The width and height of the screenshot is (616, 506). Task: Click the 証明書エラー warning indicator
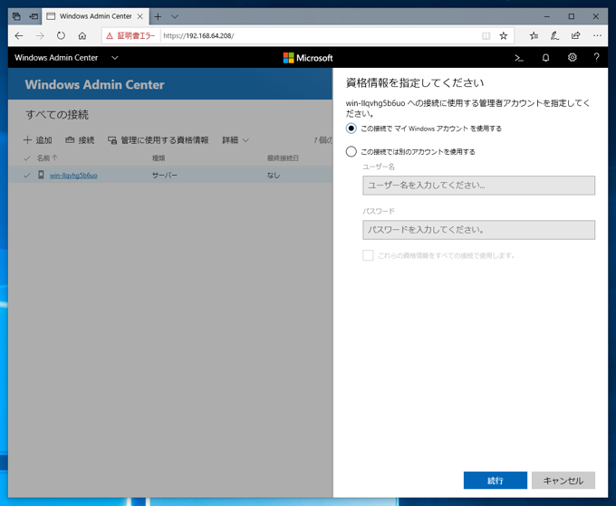(130, 35)
